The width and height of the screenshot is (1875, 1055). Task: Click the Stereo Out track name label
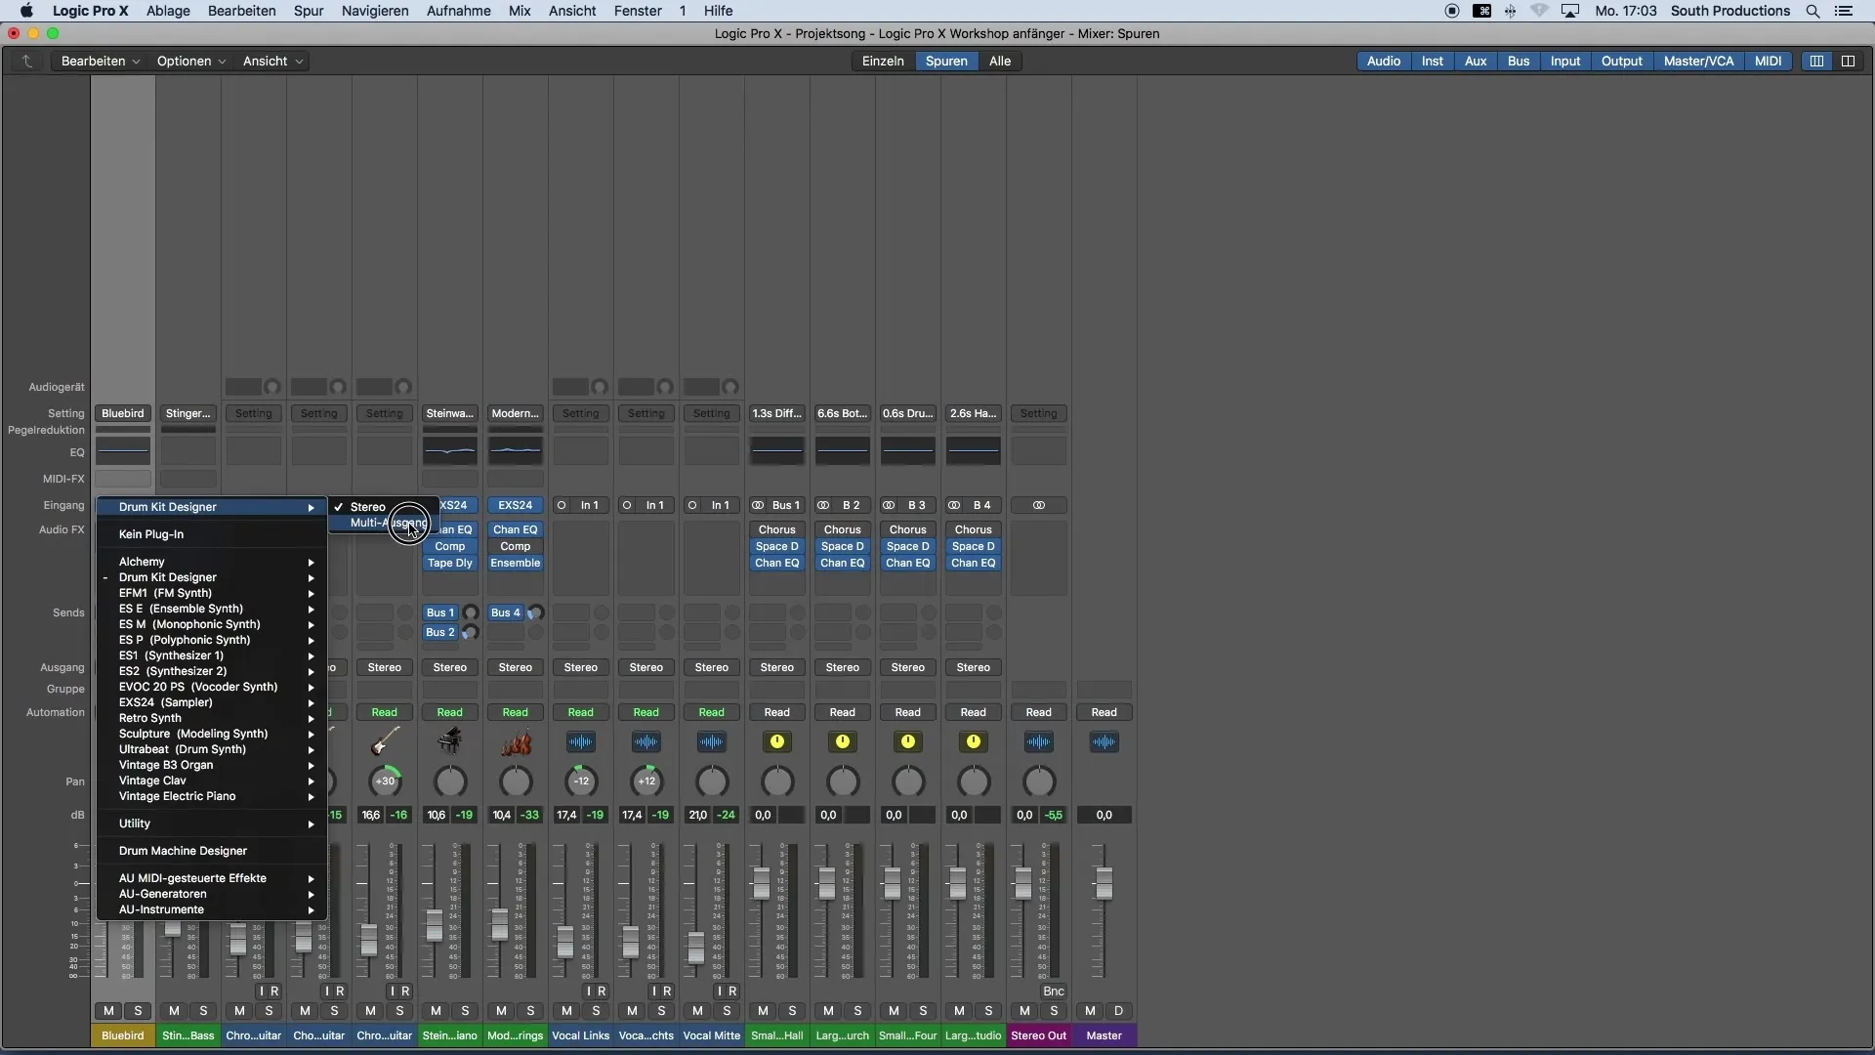pyautogui.click(x=1039, y=1036)
